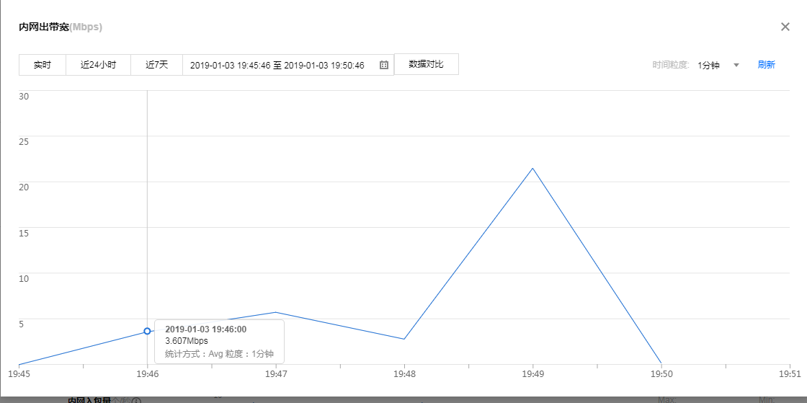Close the 内网出带宽 chart dialog

click(785, 27)
